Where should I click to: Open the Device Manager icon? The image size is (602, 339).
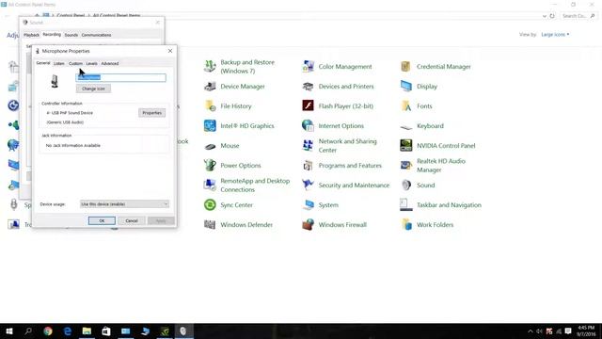(210, 86)
